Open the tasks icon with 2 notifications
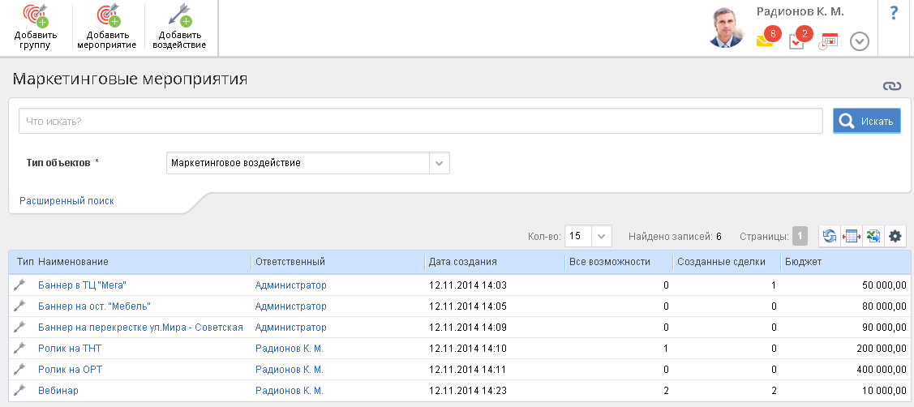The image size is (914, 407). click(x=797, y=41)
